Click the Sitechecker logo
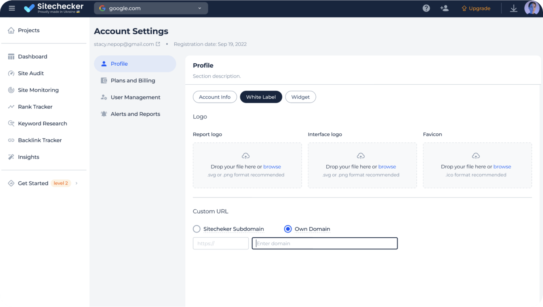 [54, 8]
